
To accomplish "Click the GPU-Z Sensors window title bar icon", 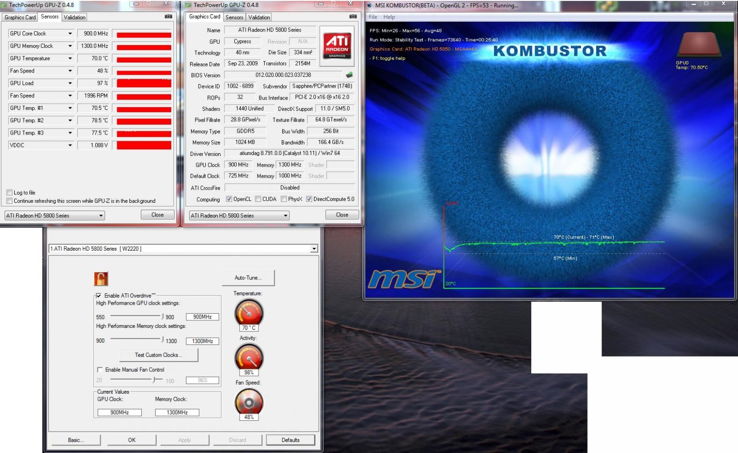I will click(x=4, y=5).
